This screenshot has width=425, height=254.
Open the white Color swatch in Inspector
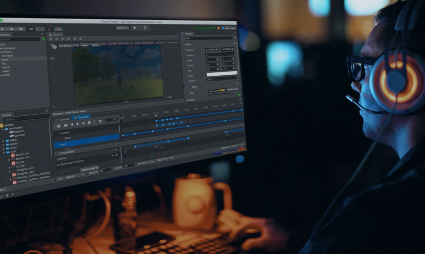coord(222,74)
